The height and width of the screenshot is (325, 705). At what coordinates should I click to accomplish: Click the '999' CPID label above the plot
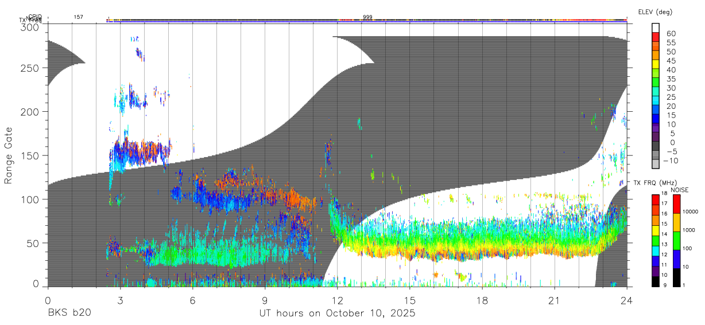point(368,17)
